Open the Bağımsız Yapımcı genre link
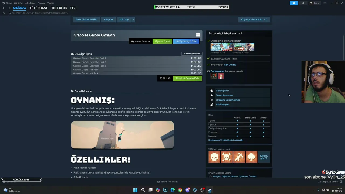This screenshot has width=345, height=194. pyautogui.click(x=230, y=176)
